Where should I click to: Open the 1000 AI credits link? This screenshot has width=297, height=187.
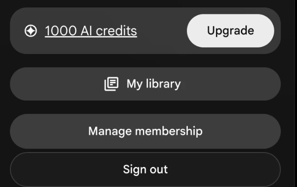(91, 31)
